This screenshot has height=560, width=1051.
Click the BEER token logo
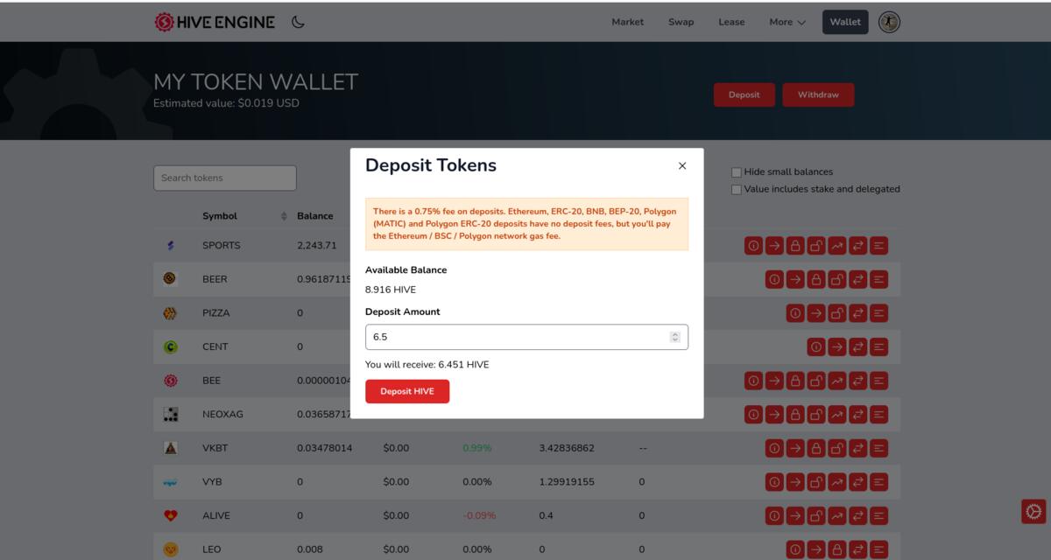pos(170,279)
